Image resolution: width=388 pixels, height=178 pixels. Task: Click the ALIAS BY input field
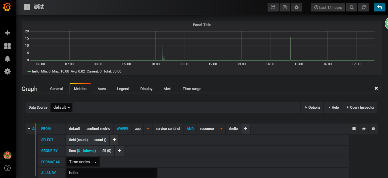(x=112, y=172)
